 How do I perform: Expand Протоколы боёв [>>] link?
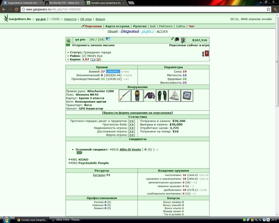pyautogui.click(x=131, y=124)
